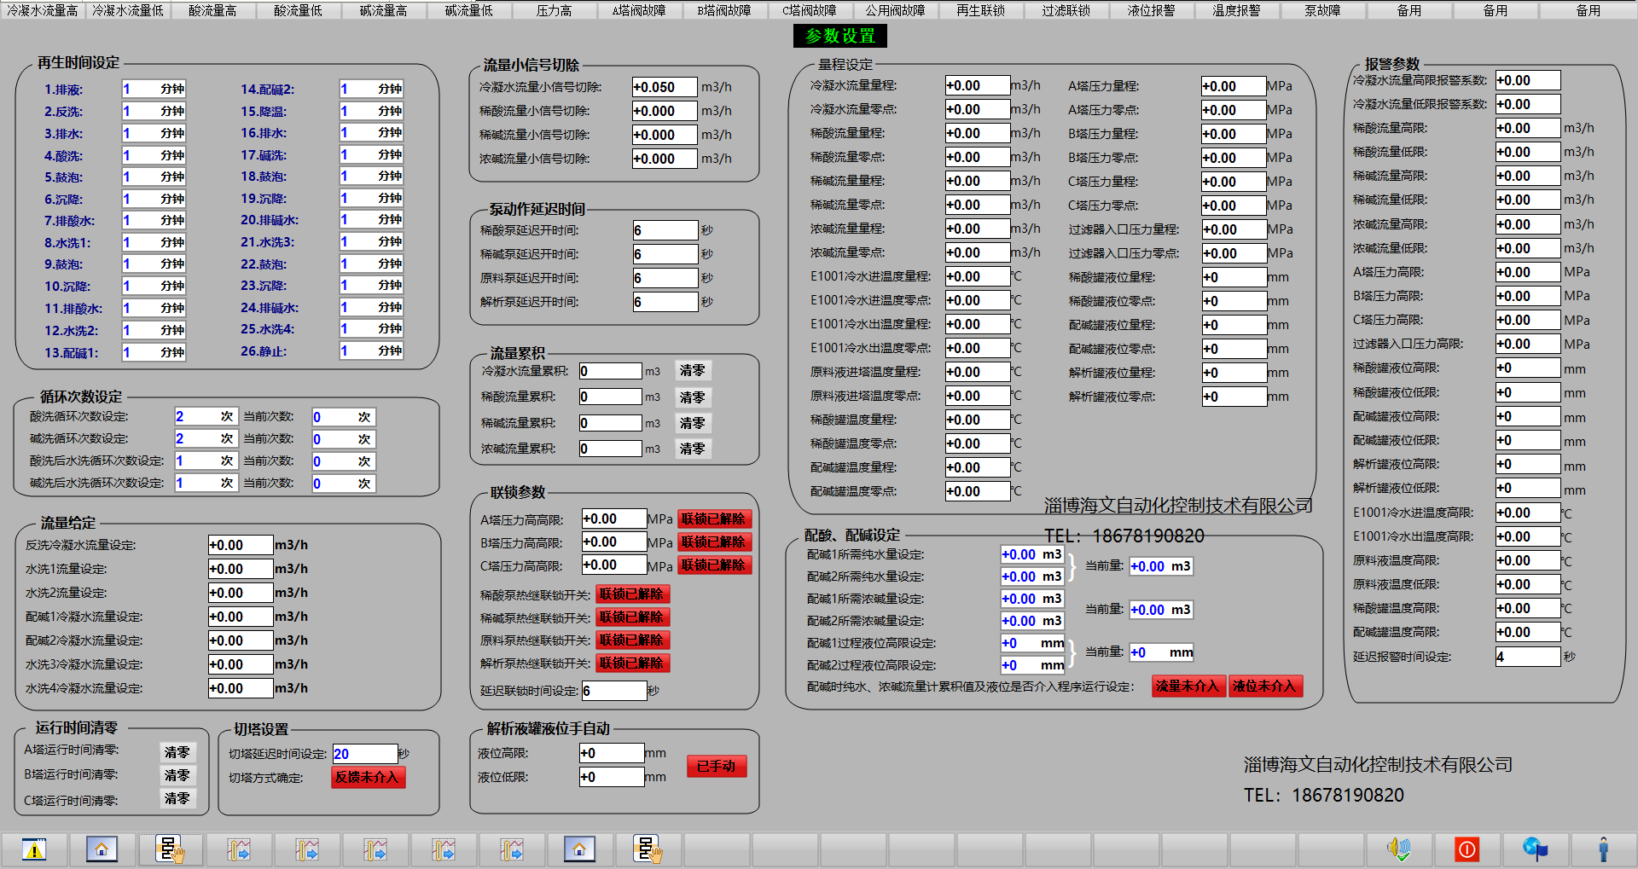Click the 冷凝水流量高限报警系数 input field
The width and height of the screenshot is (1638, 869).
point(1528,80)
